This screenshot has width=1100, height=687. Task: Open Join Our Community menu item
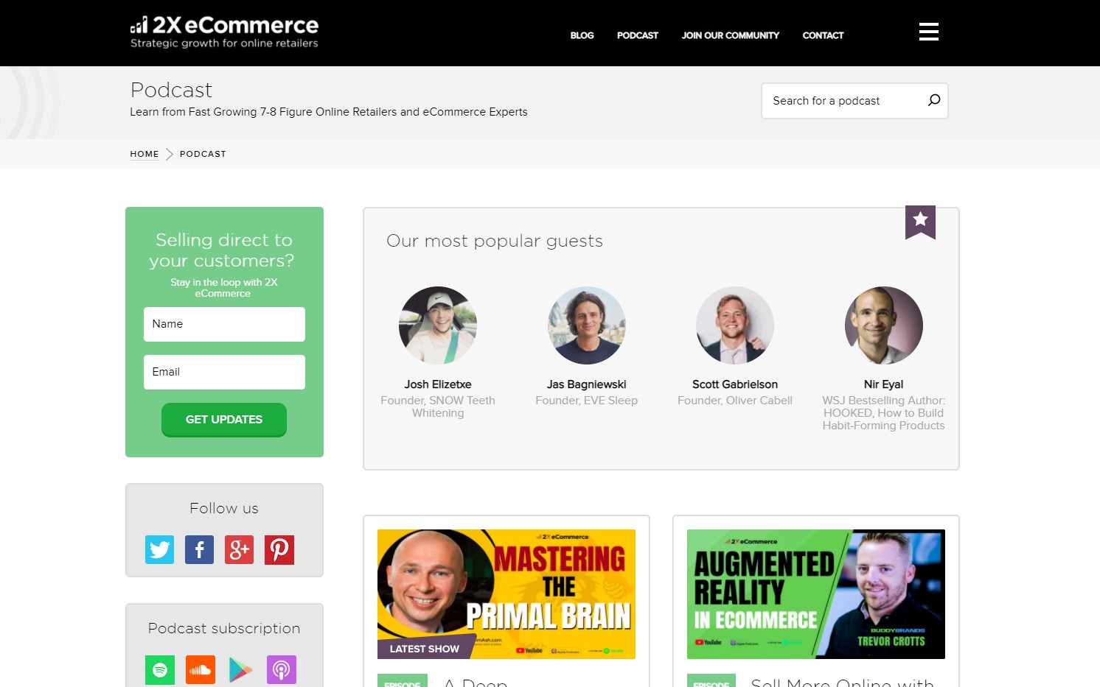click(730, 35)
